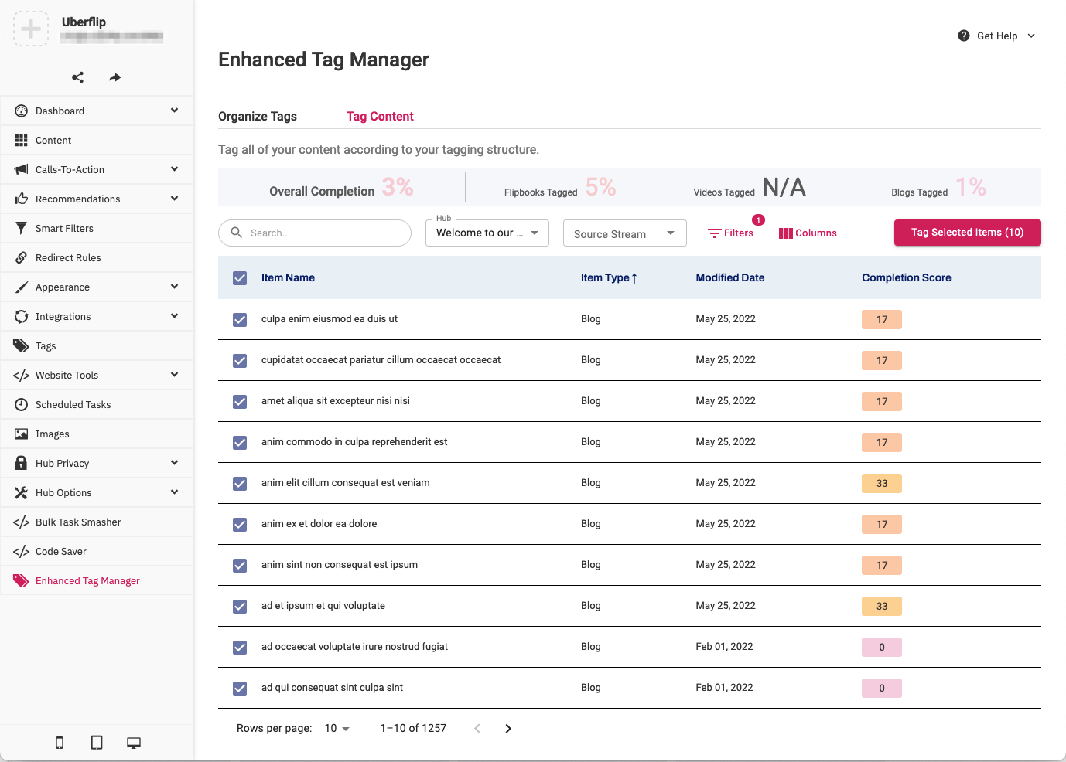
Task: Open the Smart Filters funnel icon
Action: click(21, 228)
